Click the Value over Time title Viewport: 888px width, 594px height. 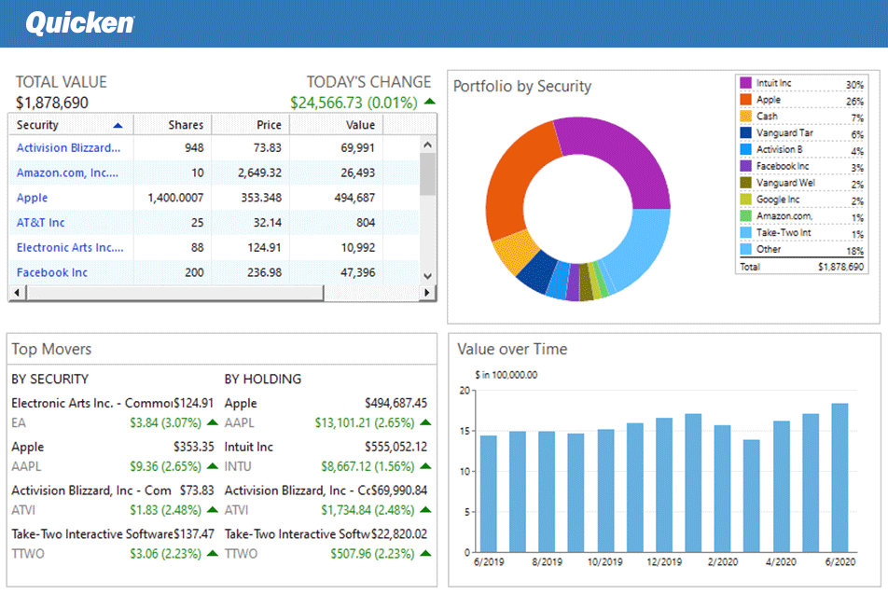point(512,349)
